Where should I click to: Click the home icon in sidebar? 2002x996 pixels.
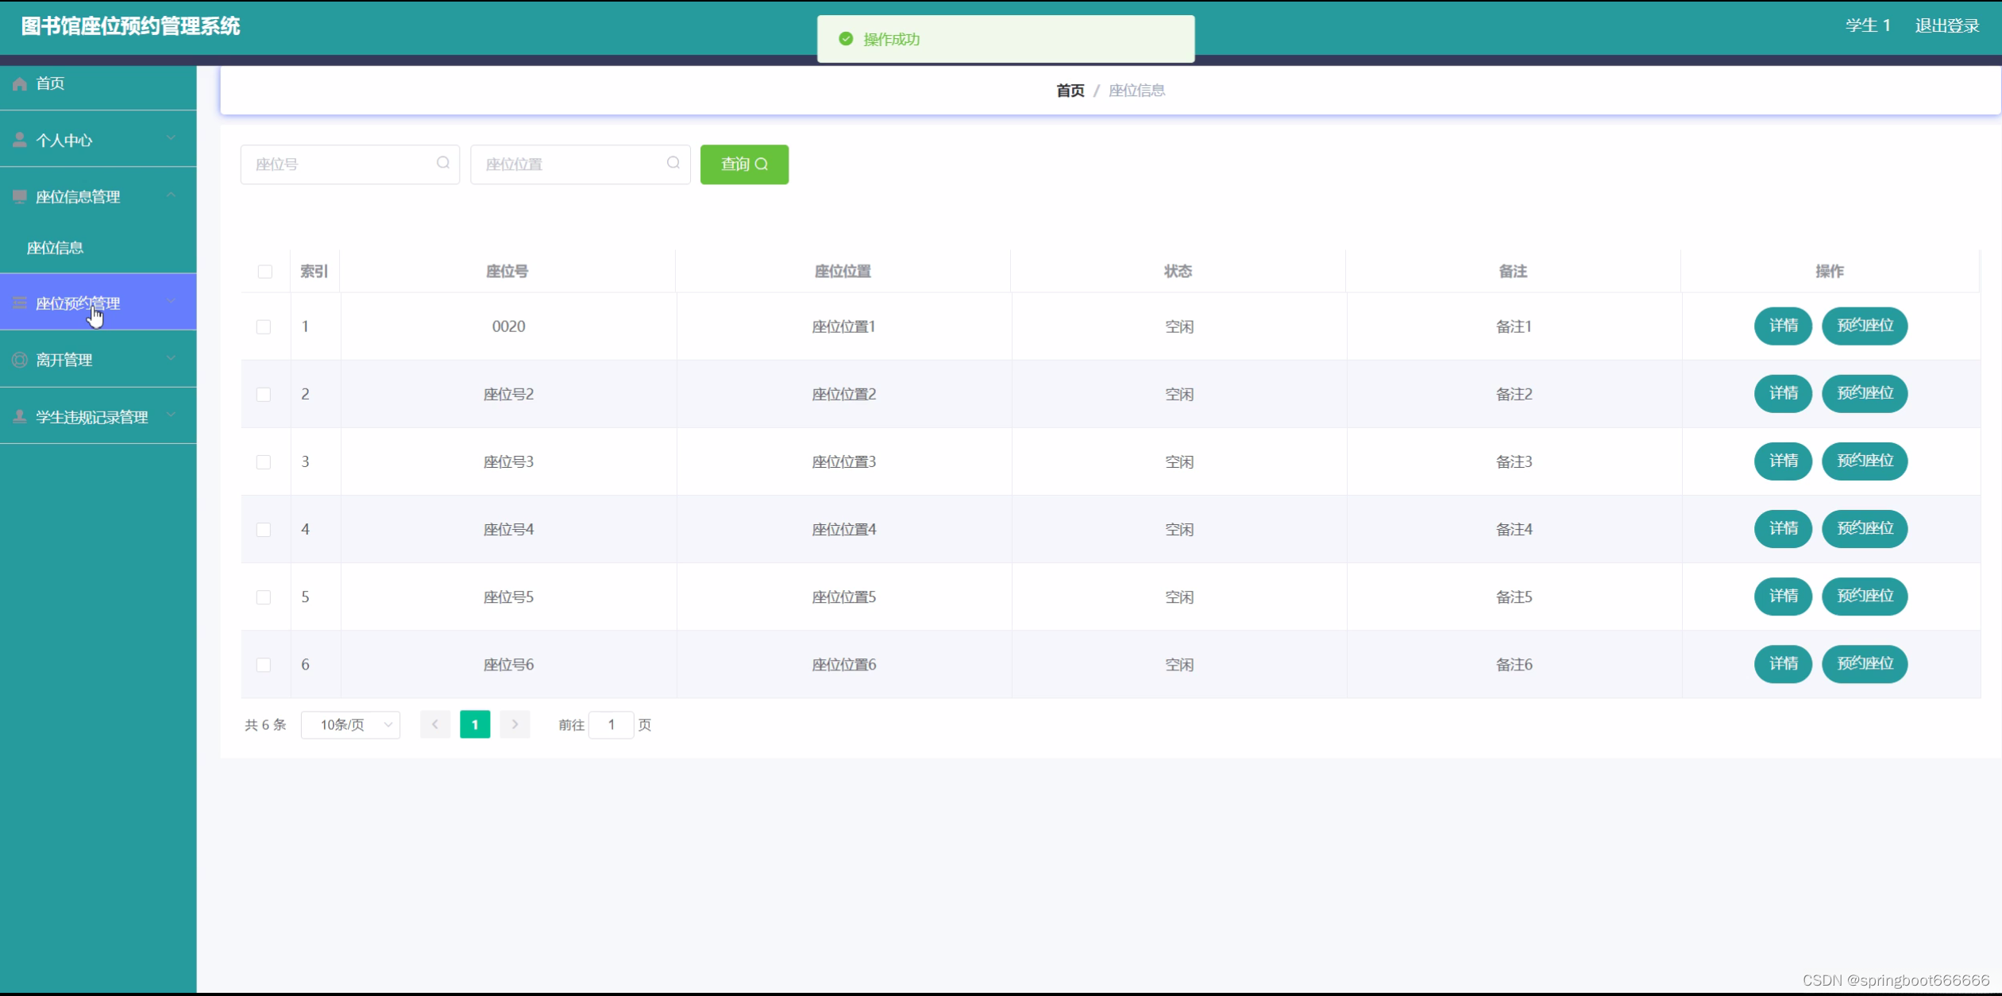pyautogui.click(x=20, y=83)
